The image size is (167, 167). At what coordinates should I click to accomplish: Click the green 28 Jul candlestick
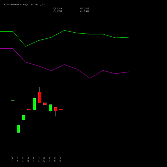click(50, 108)
